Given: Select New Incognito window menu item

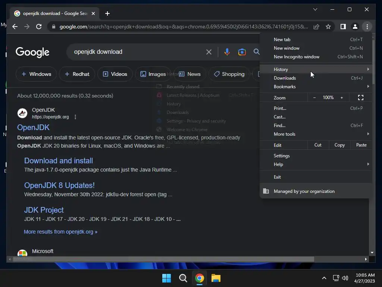Looking at the screenshot, I should pyautogui.click(x=316, y=57).
